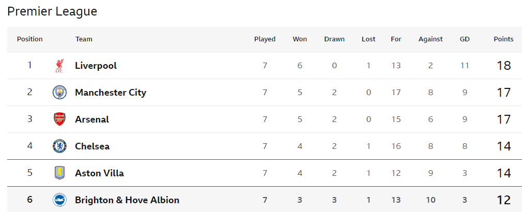Click the Arsenal club crest icon
This screenshot has height=212, width=522.
point(59,119)
